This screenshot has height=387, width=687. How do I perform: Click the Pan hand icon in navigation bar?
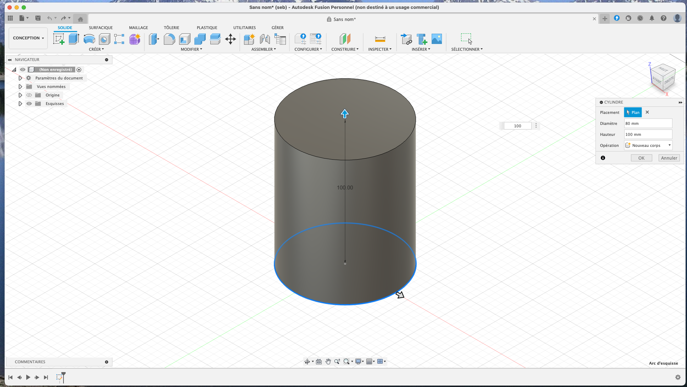click(328, 361)
